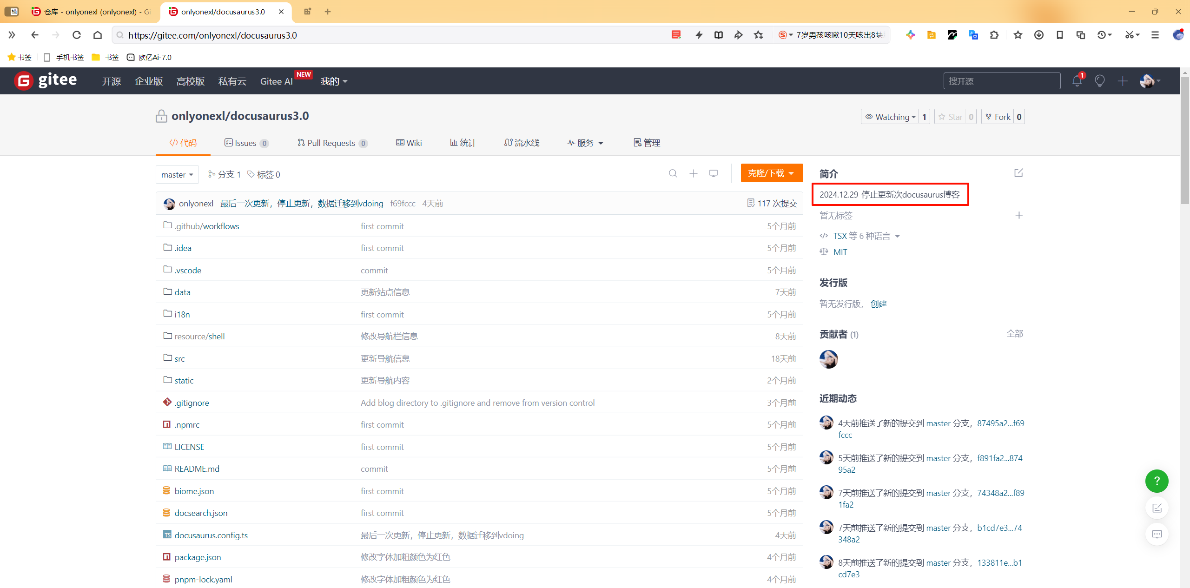Image resolution: width=1190 pixels, height=588 pixels.
Task: Reload the page with refresh icon
Action: (x=77, y=35)
